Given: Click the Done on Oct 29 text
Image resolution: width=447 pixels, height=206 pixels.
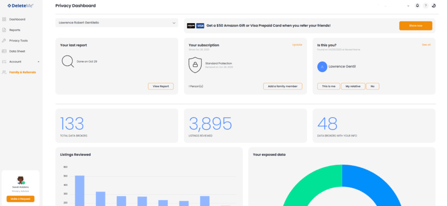Looking at the screenshot, I should click(x=87, y=62).
